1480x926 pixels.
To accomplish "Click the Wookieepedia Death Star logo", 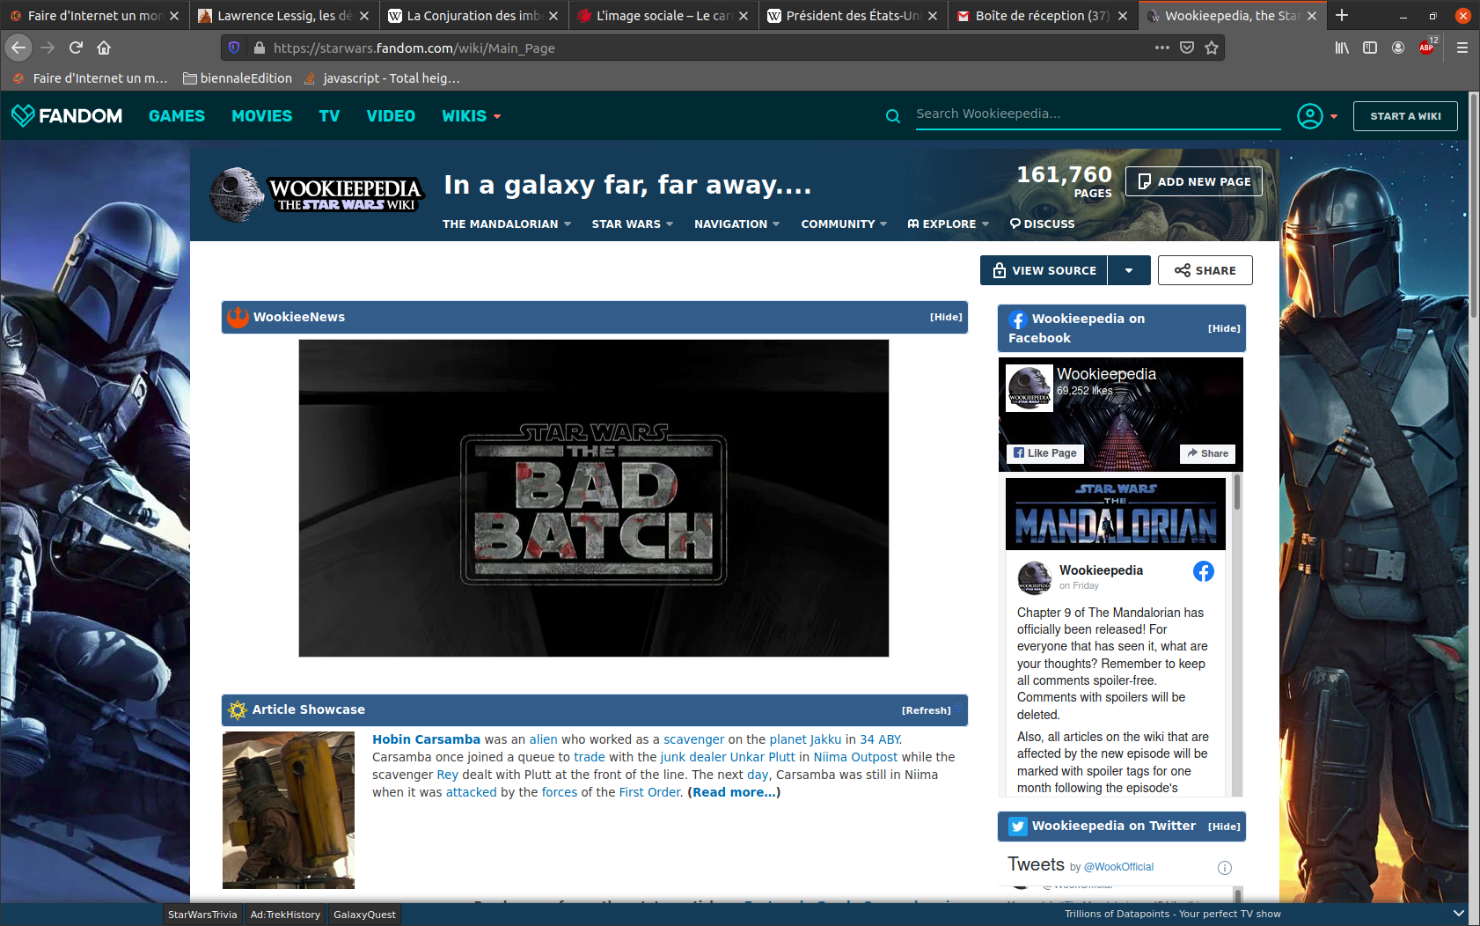I will pos(237,194).
